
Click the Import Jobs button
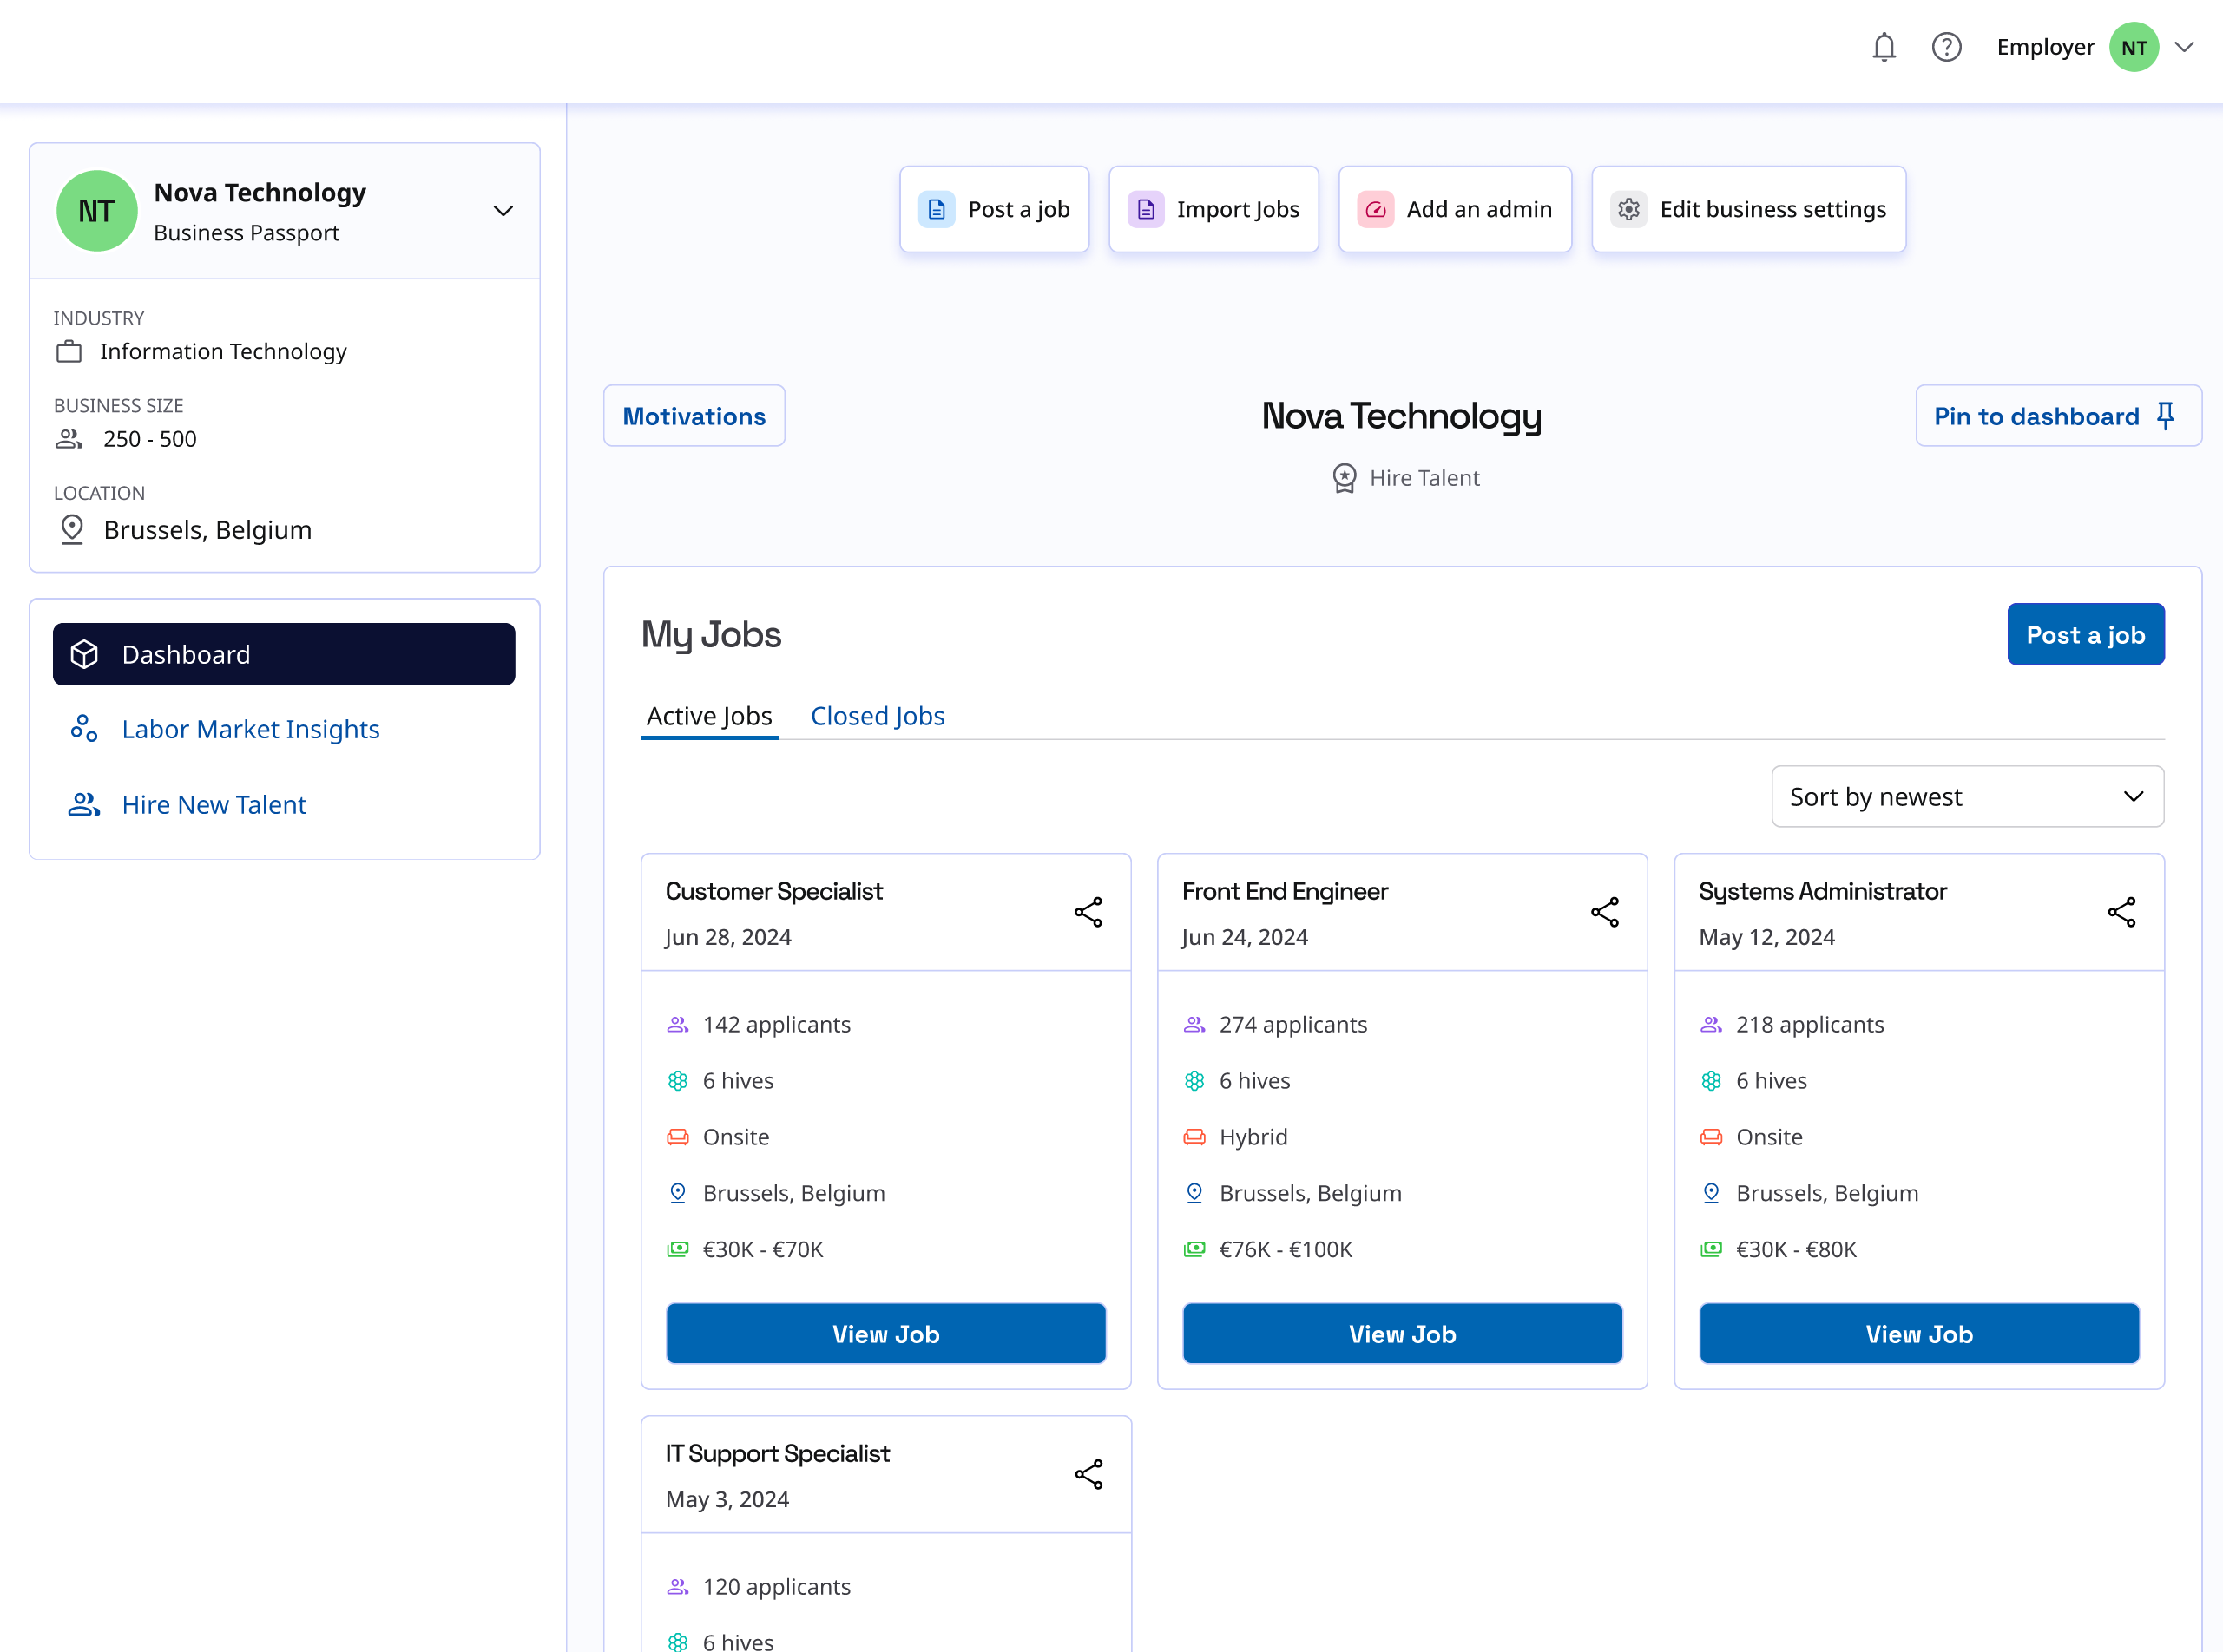(x=1213, y=210)
